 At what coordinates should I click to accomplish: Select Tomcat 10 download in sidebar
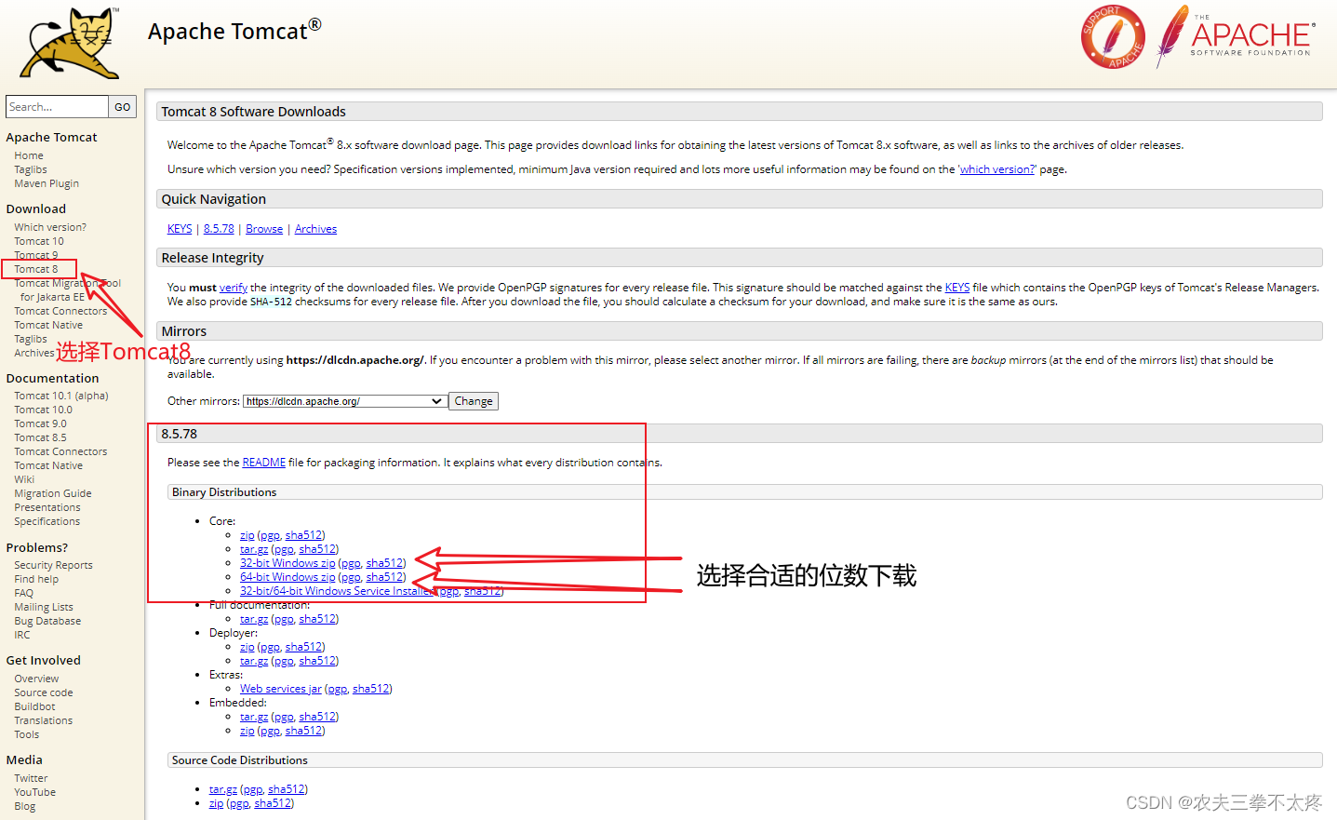click(39, 241)
